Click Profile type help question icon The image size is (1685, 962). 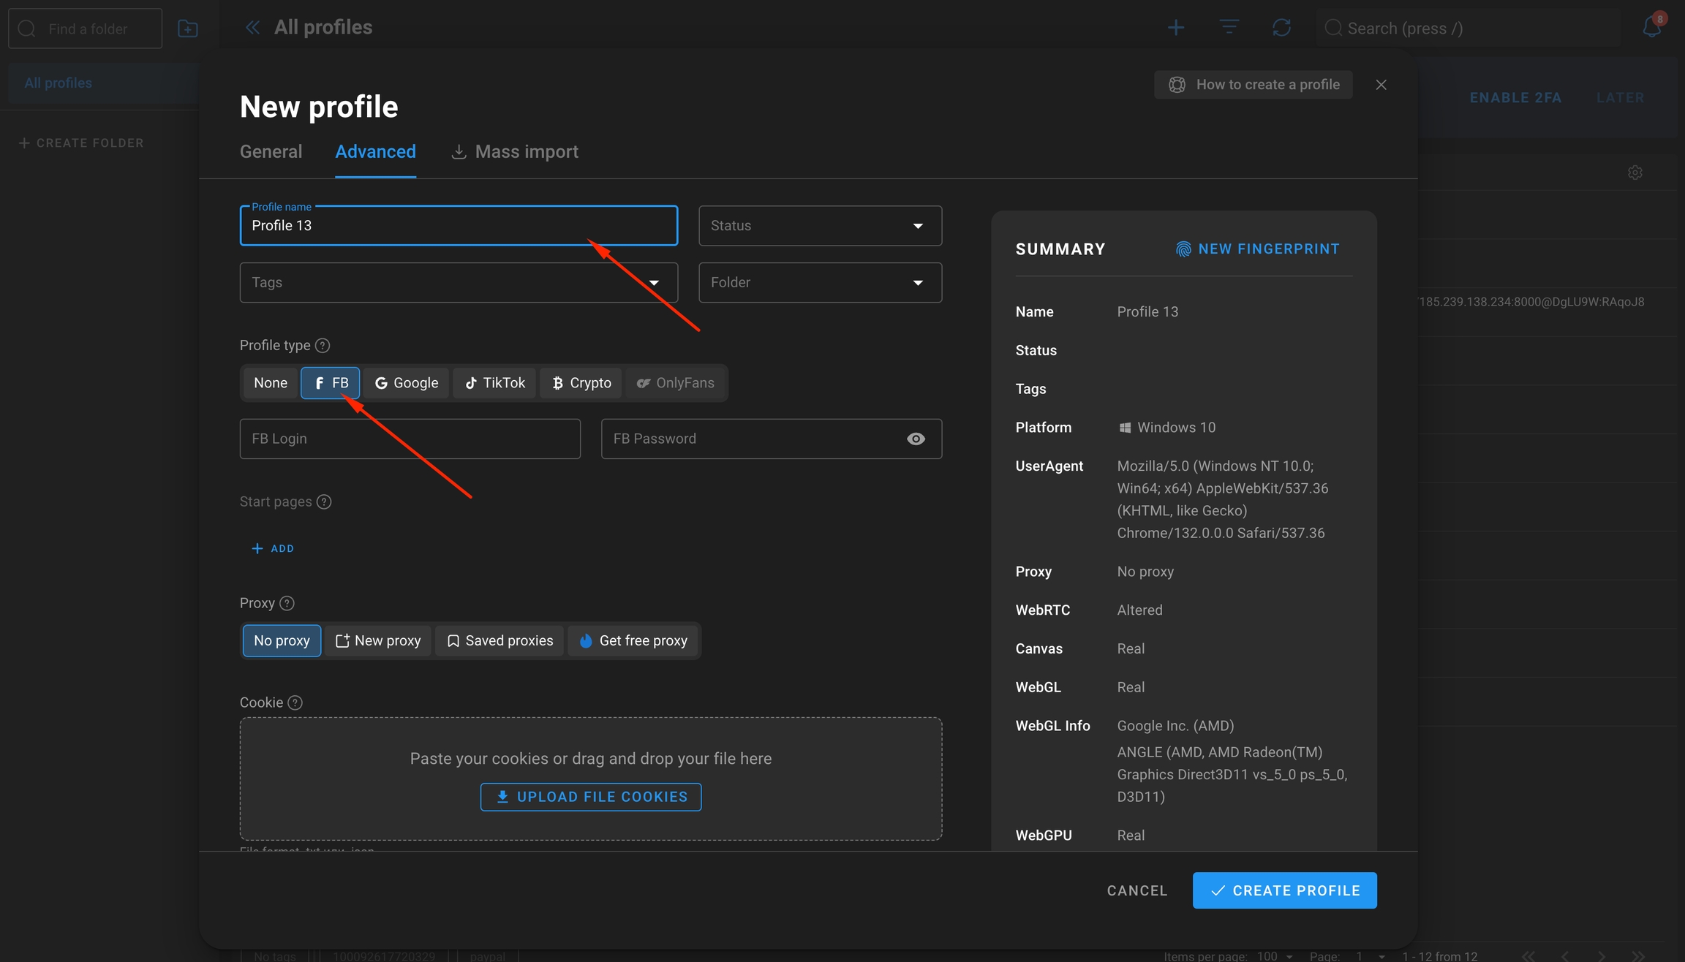[323, 345]
